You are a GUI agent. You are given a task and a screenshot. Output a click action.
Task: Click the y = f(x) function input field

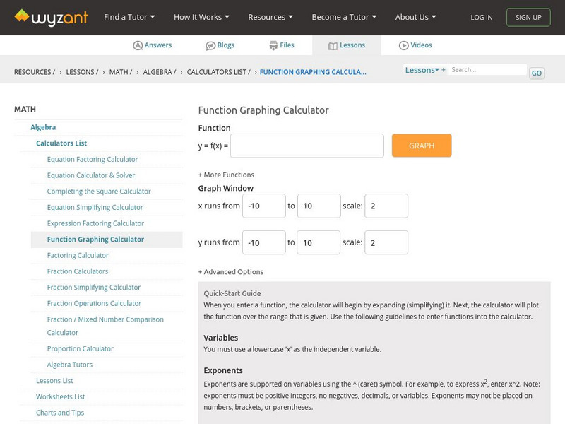click(307, 146)
